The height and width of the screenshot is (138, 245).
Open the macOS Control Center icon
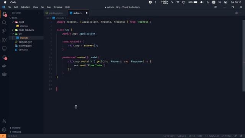point(225,2)
